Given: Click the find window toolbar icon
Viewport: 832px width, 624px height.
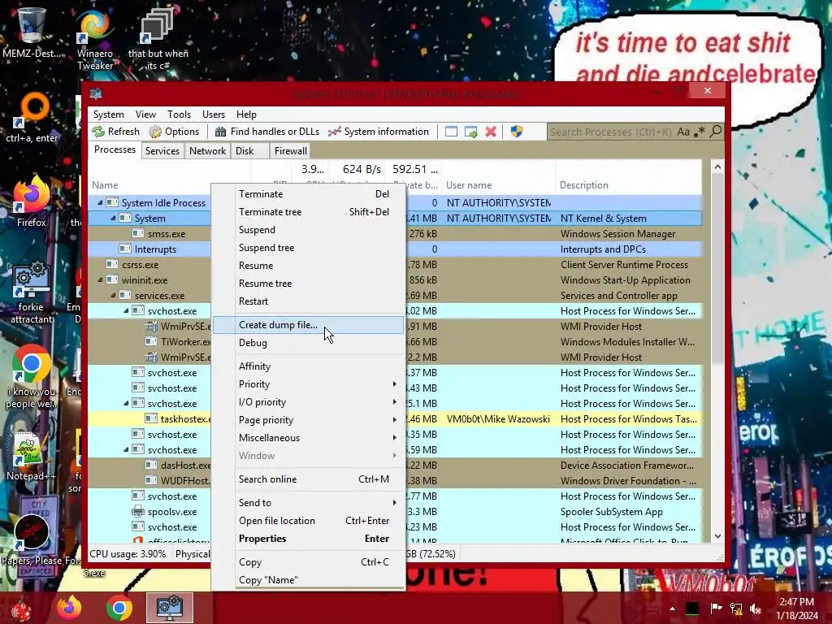Looking at the screenshot, I should click(x=451, y=132).
